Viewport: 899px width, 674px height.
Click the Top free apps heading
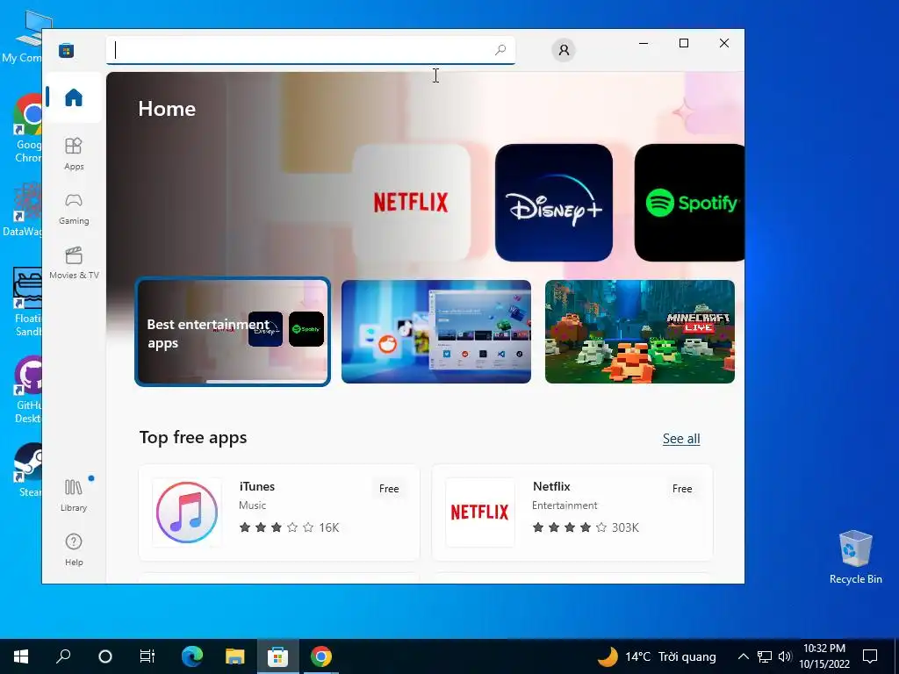pyautogui.click(x=193, y=437)
